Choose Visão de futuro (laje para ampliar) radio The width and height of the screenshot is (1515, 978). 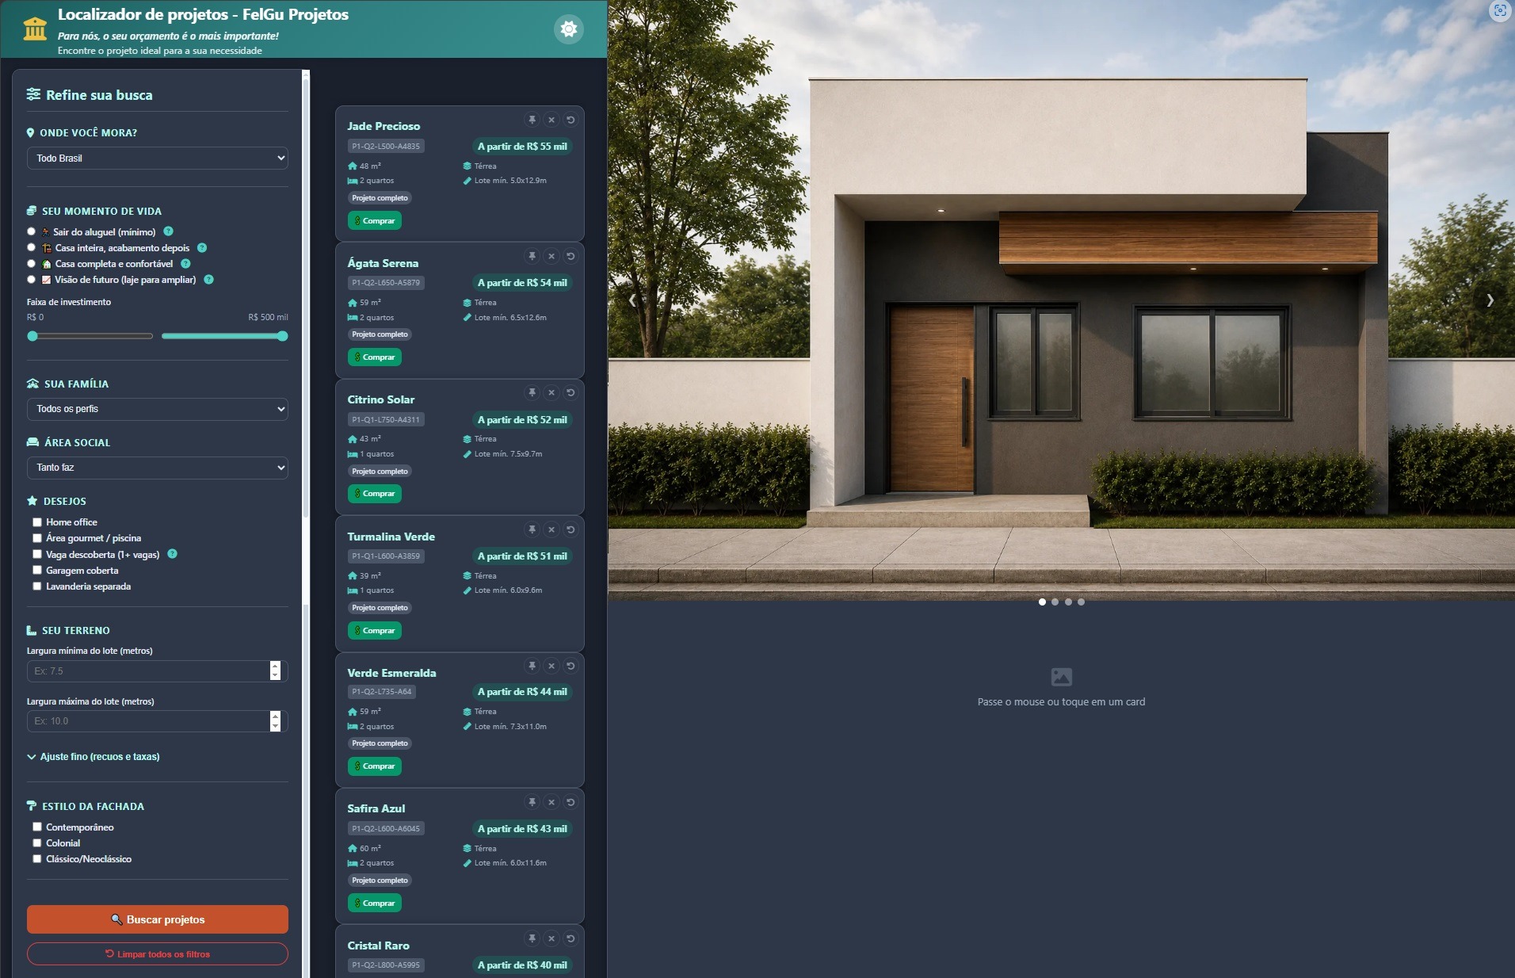(32, 279)
